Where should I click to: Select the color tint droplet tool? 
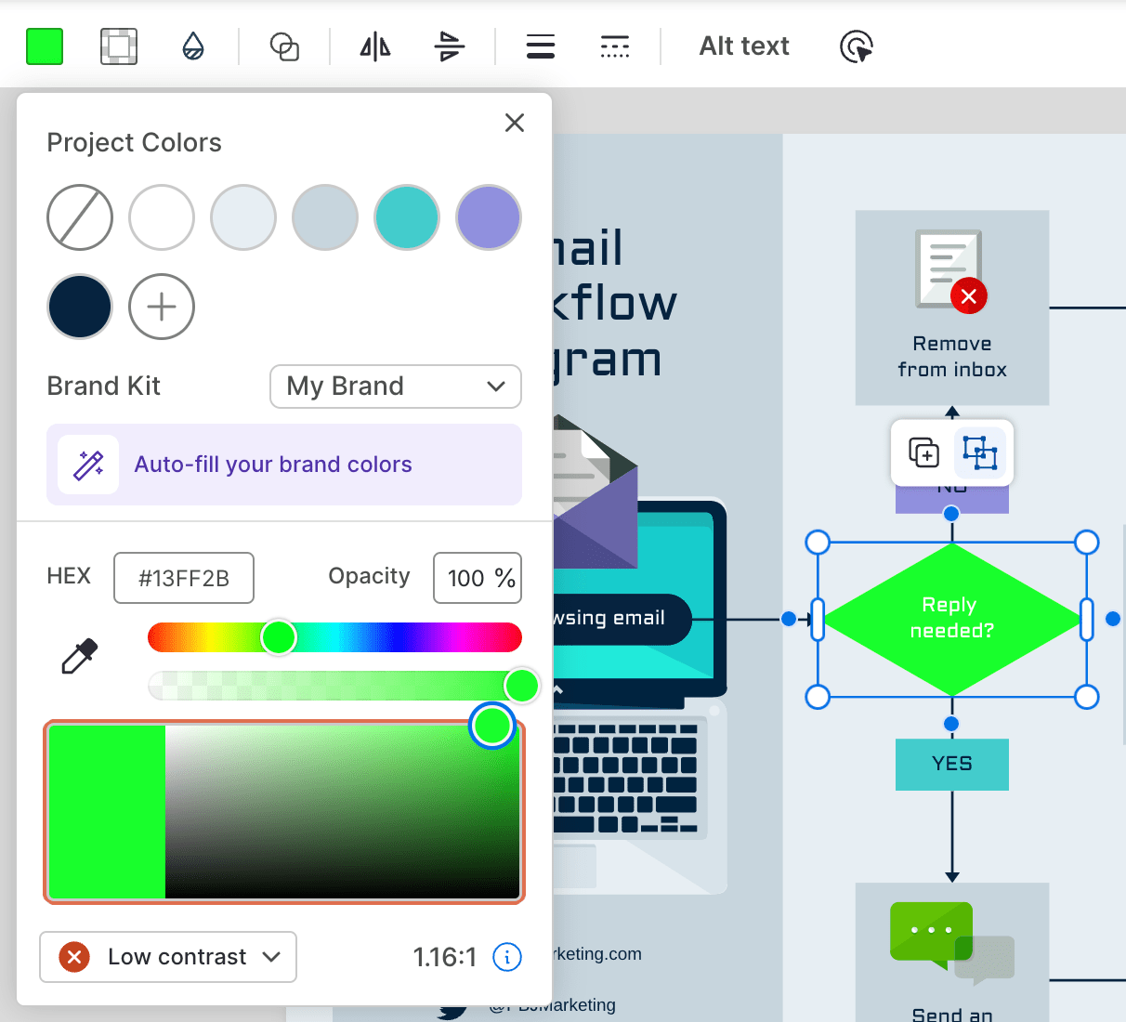pyautogui.click(x=193, y=45)
